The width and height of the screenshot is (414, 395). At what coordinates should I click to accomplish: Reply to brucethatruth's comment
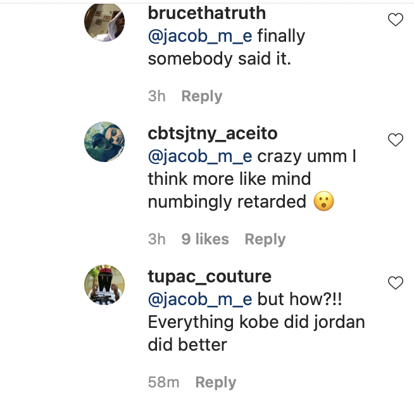click(x=202, y=96)
